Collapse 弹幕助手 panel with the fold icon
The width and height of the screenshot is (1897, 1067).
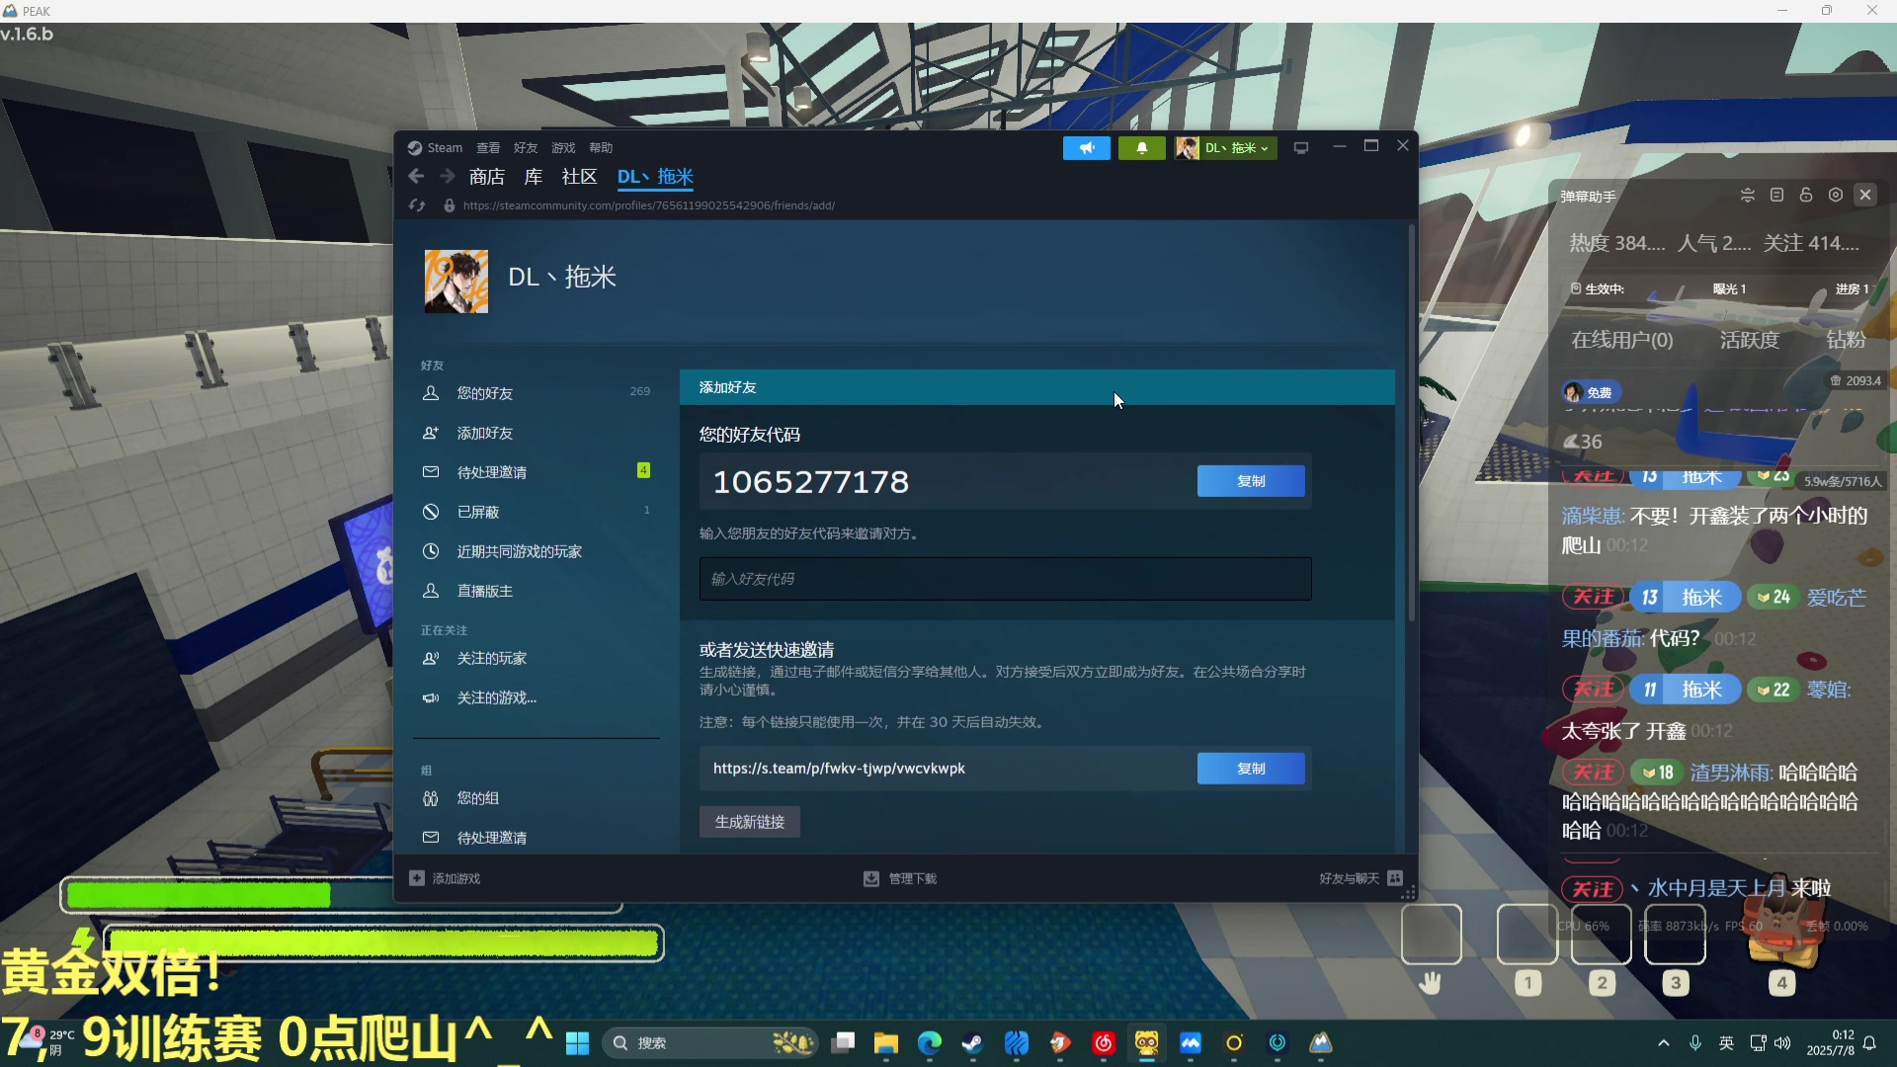pyautogui.click(x=1748, y=195)
